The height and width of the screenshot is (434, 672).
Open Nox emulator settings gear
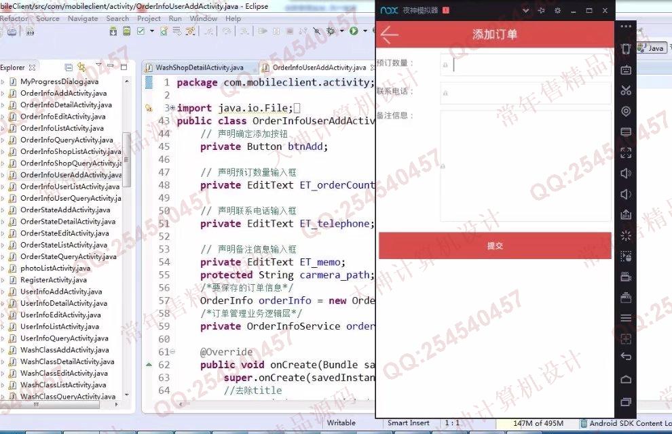pyautogui.click(x=557, y=11)
